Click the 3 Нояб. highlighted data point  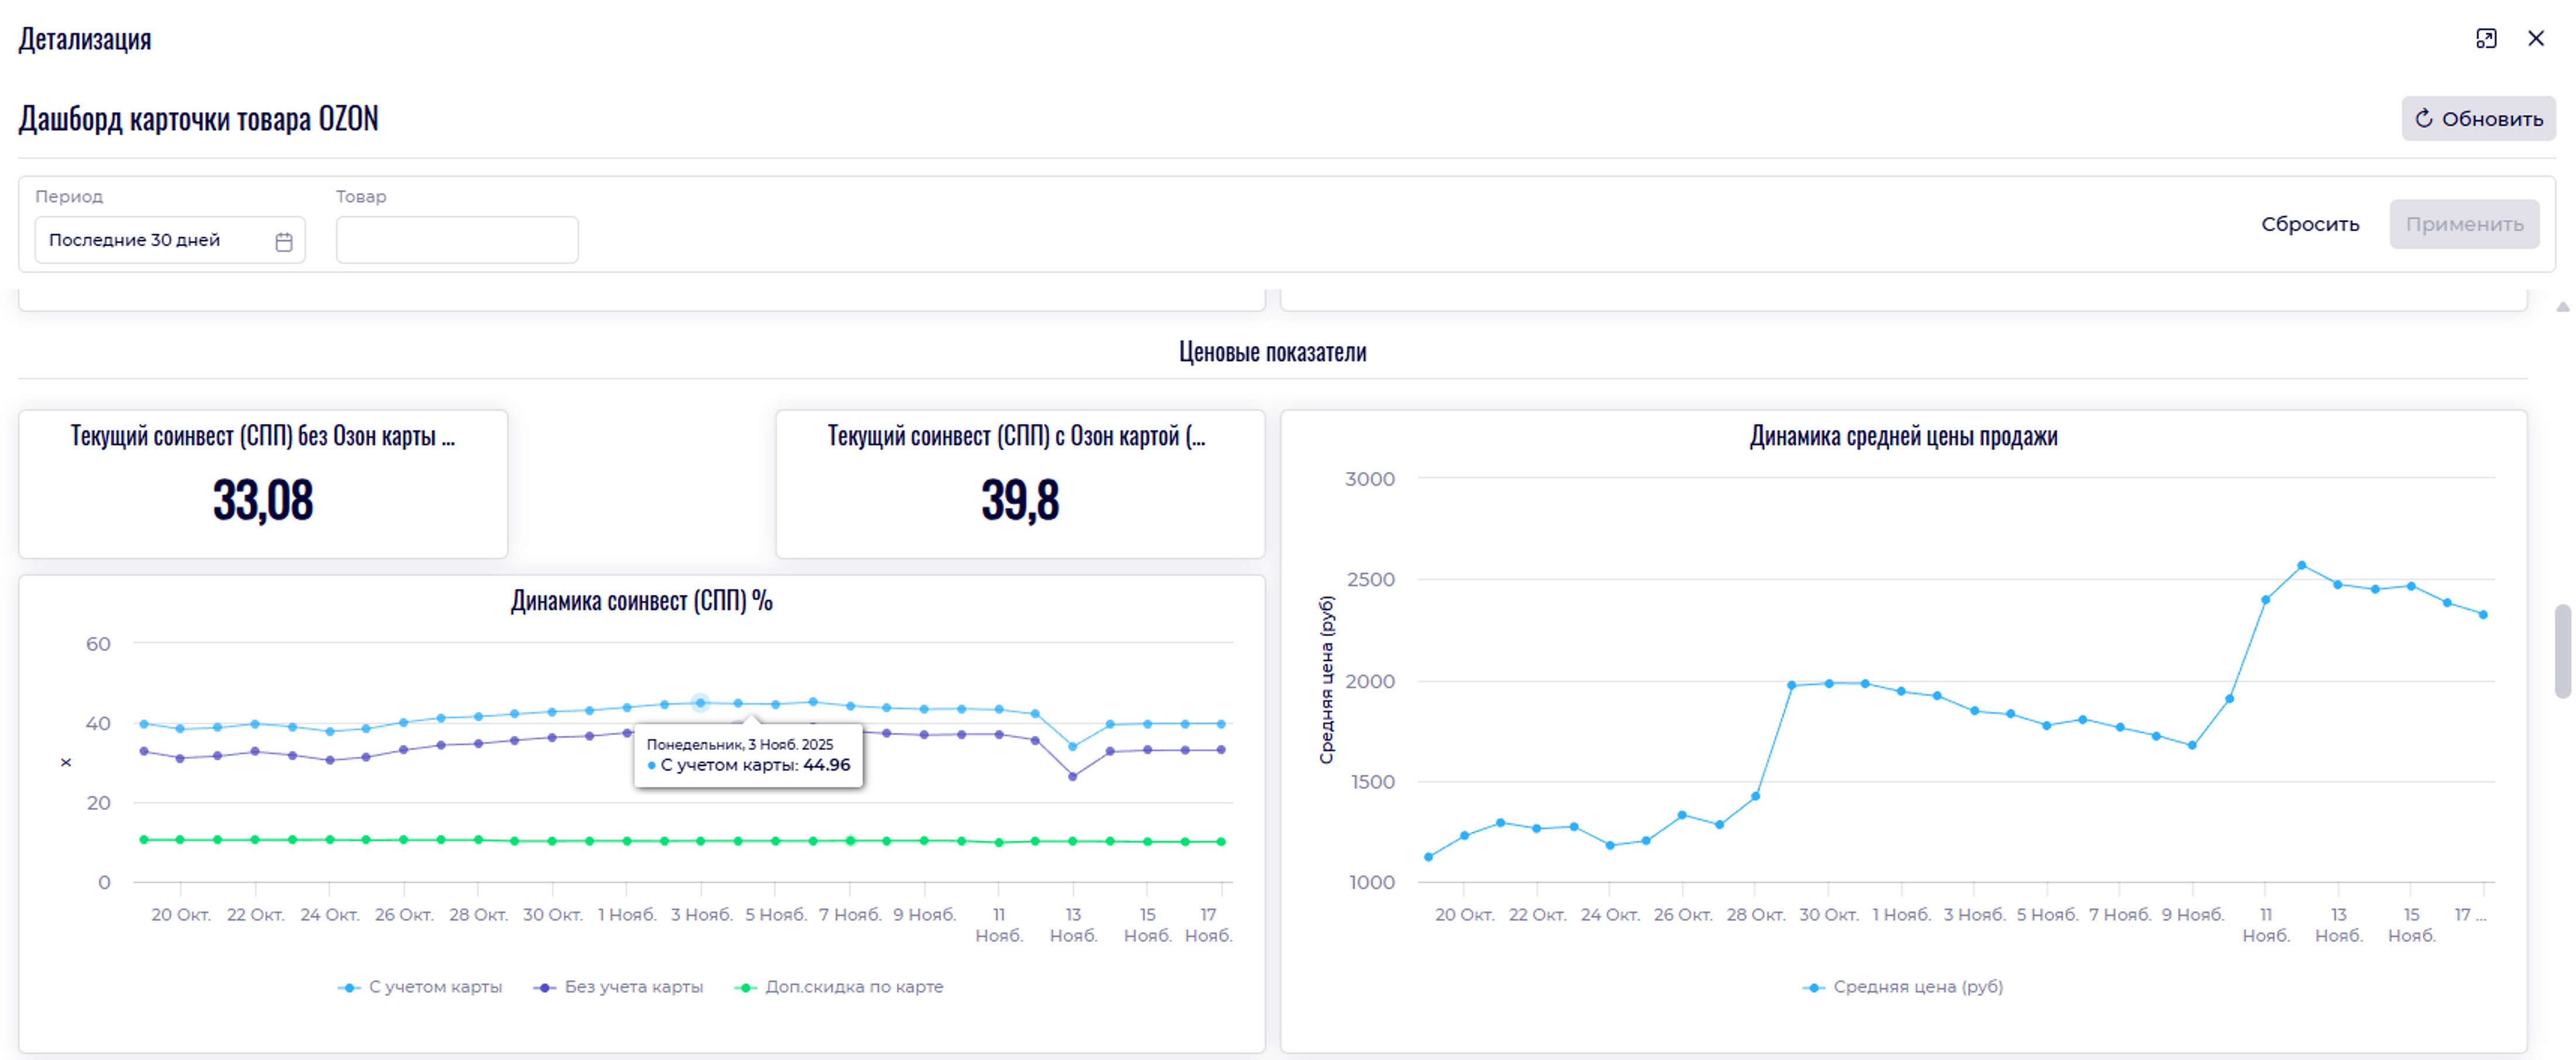(701, 703)
